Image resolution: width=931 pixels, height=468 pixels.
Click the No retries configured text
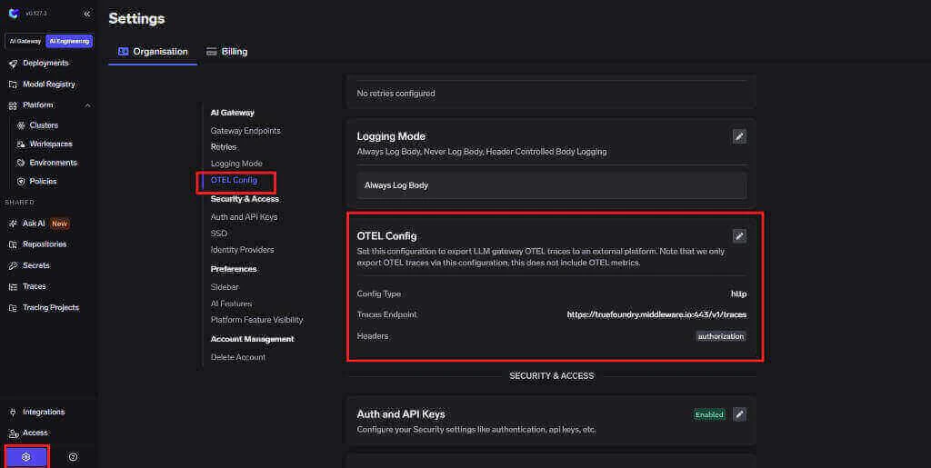click(x=395, y=93)
